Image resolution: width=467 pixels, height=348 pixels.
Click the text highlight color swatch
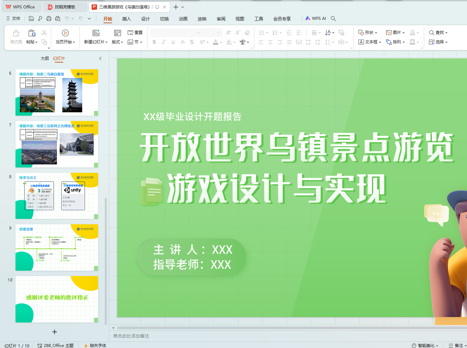click(229, 42)
